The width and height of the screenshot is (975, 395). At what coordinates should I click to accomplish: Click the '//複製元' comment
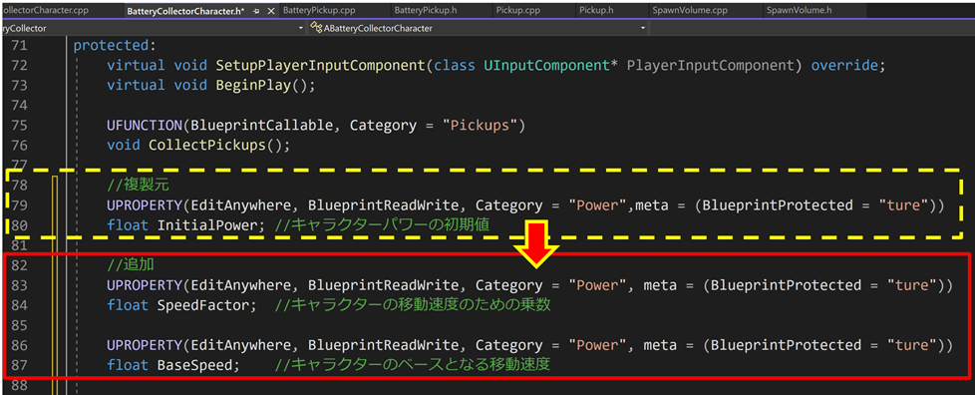(138, 186)
